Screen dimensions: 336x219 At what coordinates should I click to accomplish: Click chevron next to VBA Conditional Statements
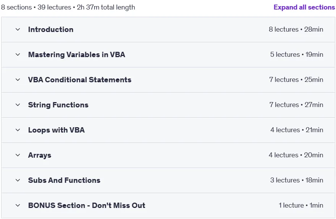(x=18, y=80)
